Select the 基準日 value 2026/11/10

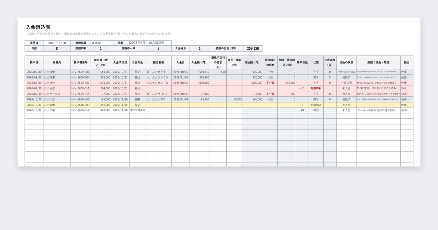pos(57,43)
